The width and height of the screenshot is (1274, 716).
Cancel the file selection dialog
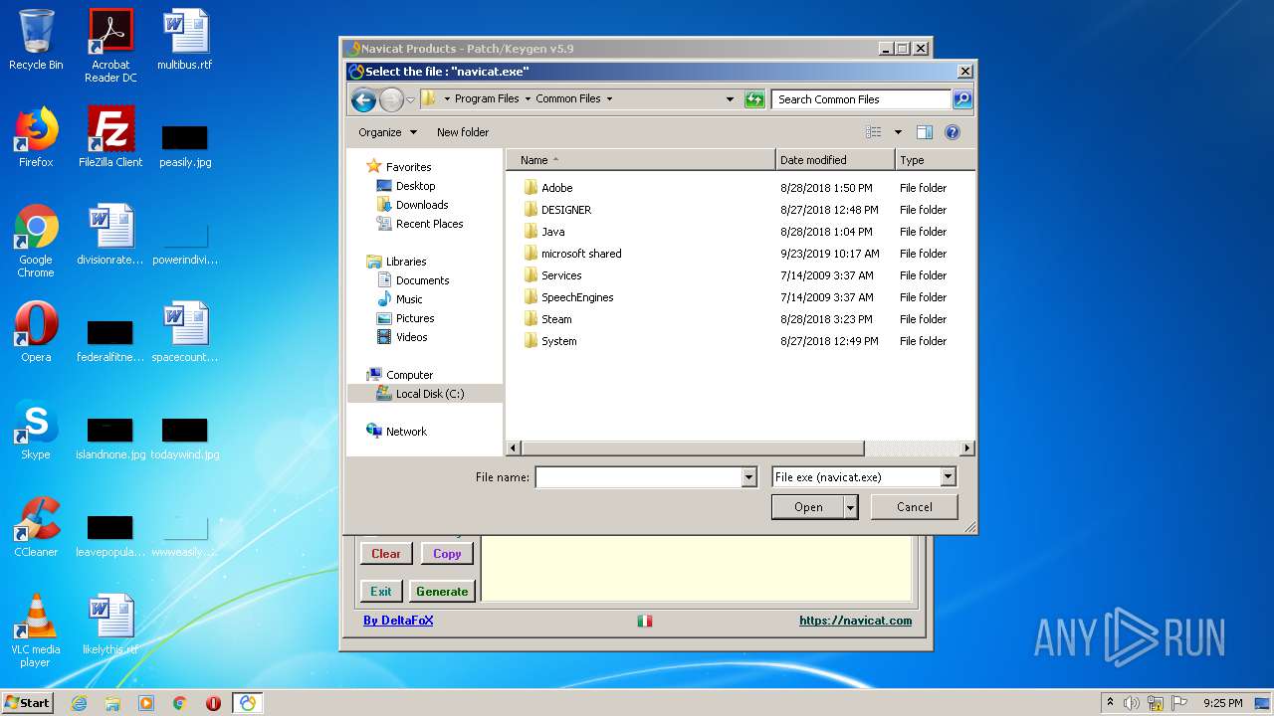click(914, 507)
